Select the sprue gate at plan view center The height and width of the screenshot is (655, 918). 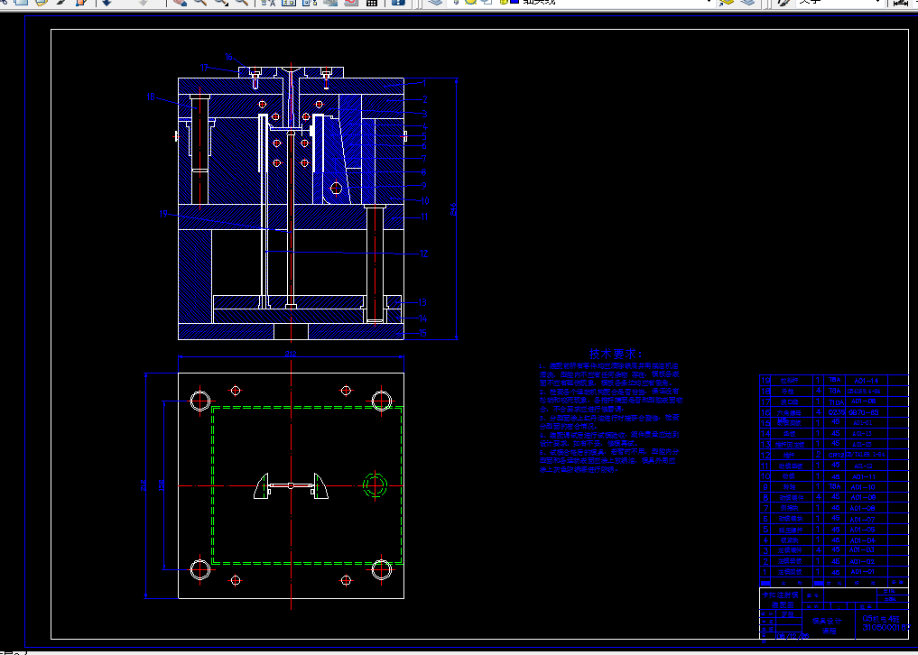tap(291, 485)
